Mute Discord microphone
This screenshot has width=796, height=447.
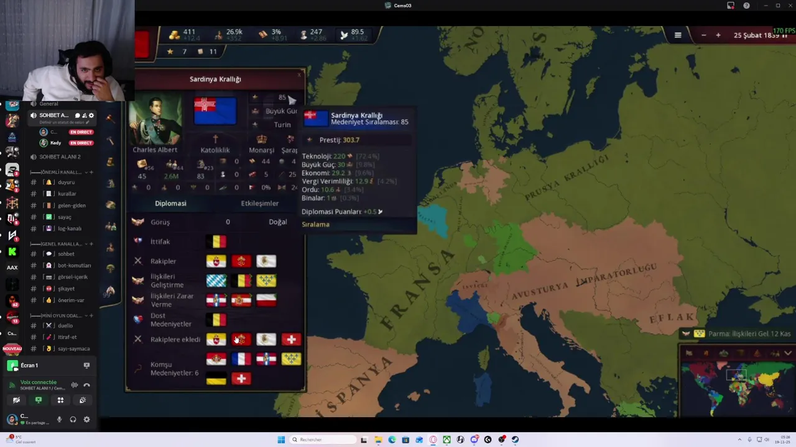tap(59, 420)
